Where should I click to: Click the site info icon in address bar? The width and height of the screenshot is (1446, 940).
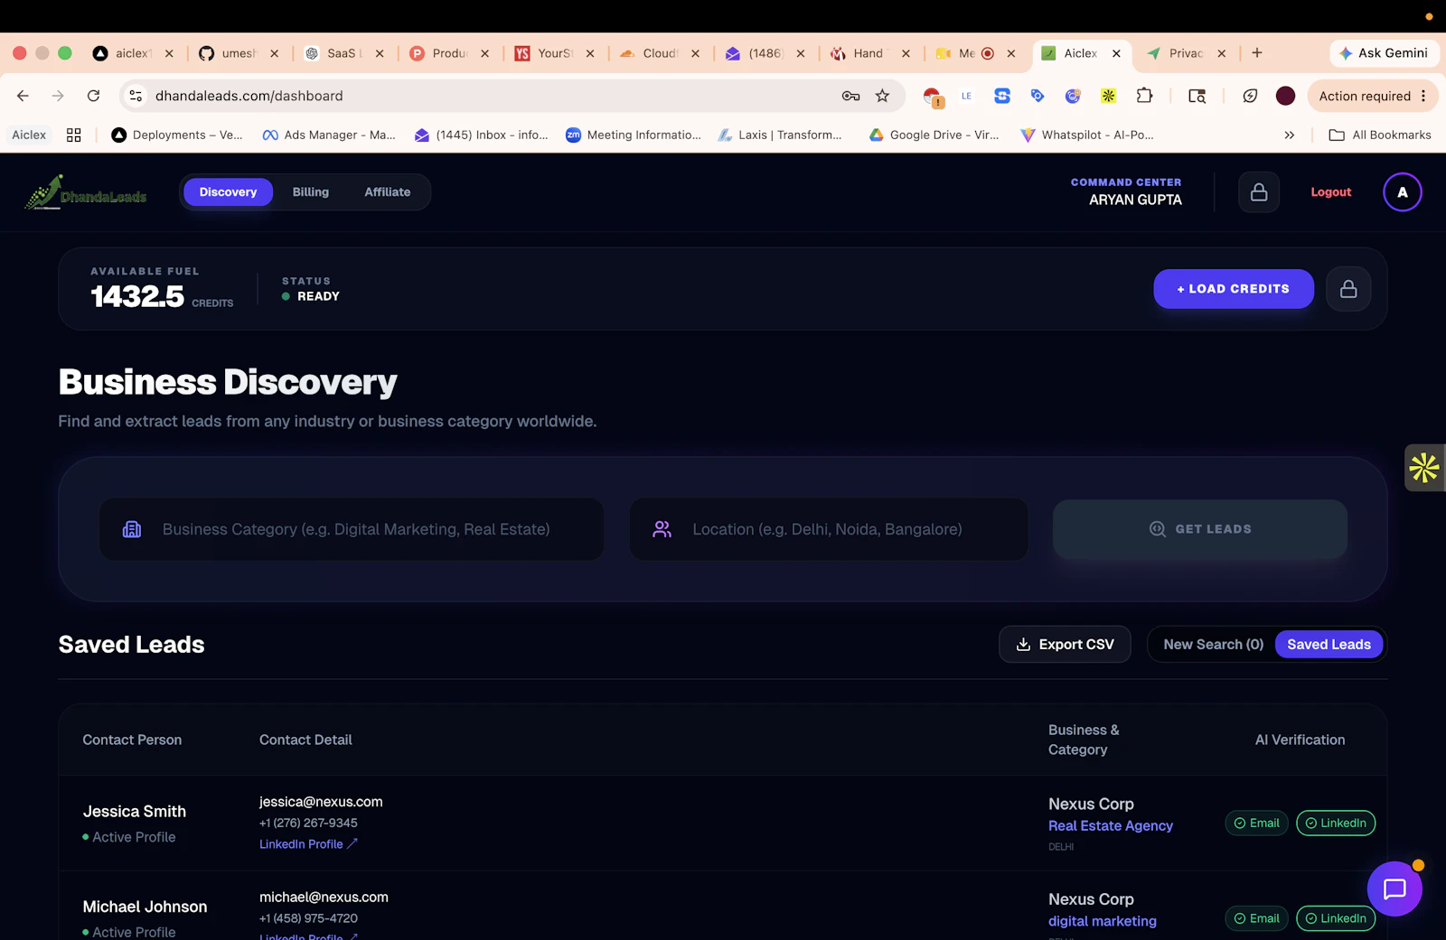point(136,96)
